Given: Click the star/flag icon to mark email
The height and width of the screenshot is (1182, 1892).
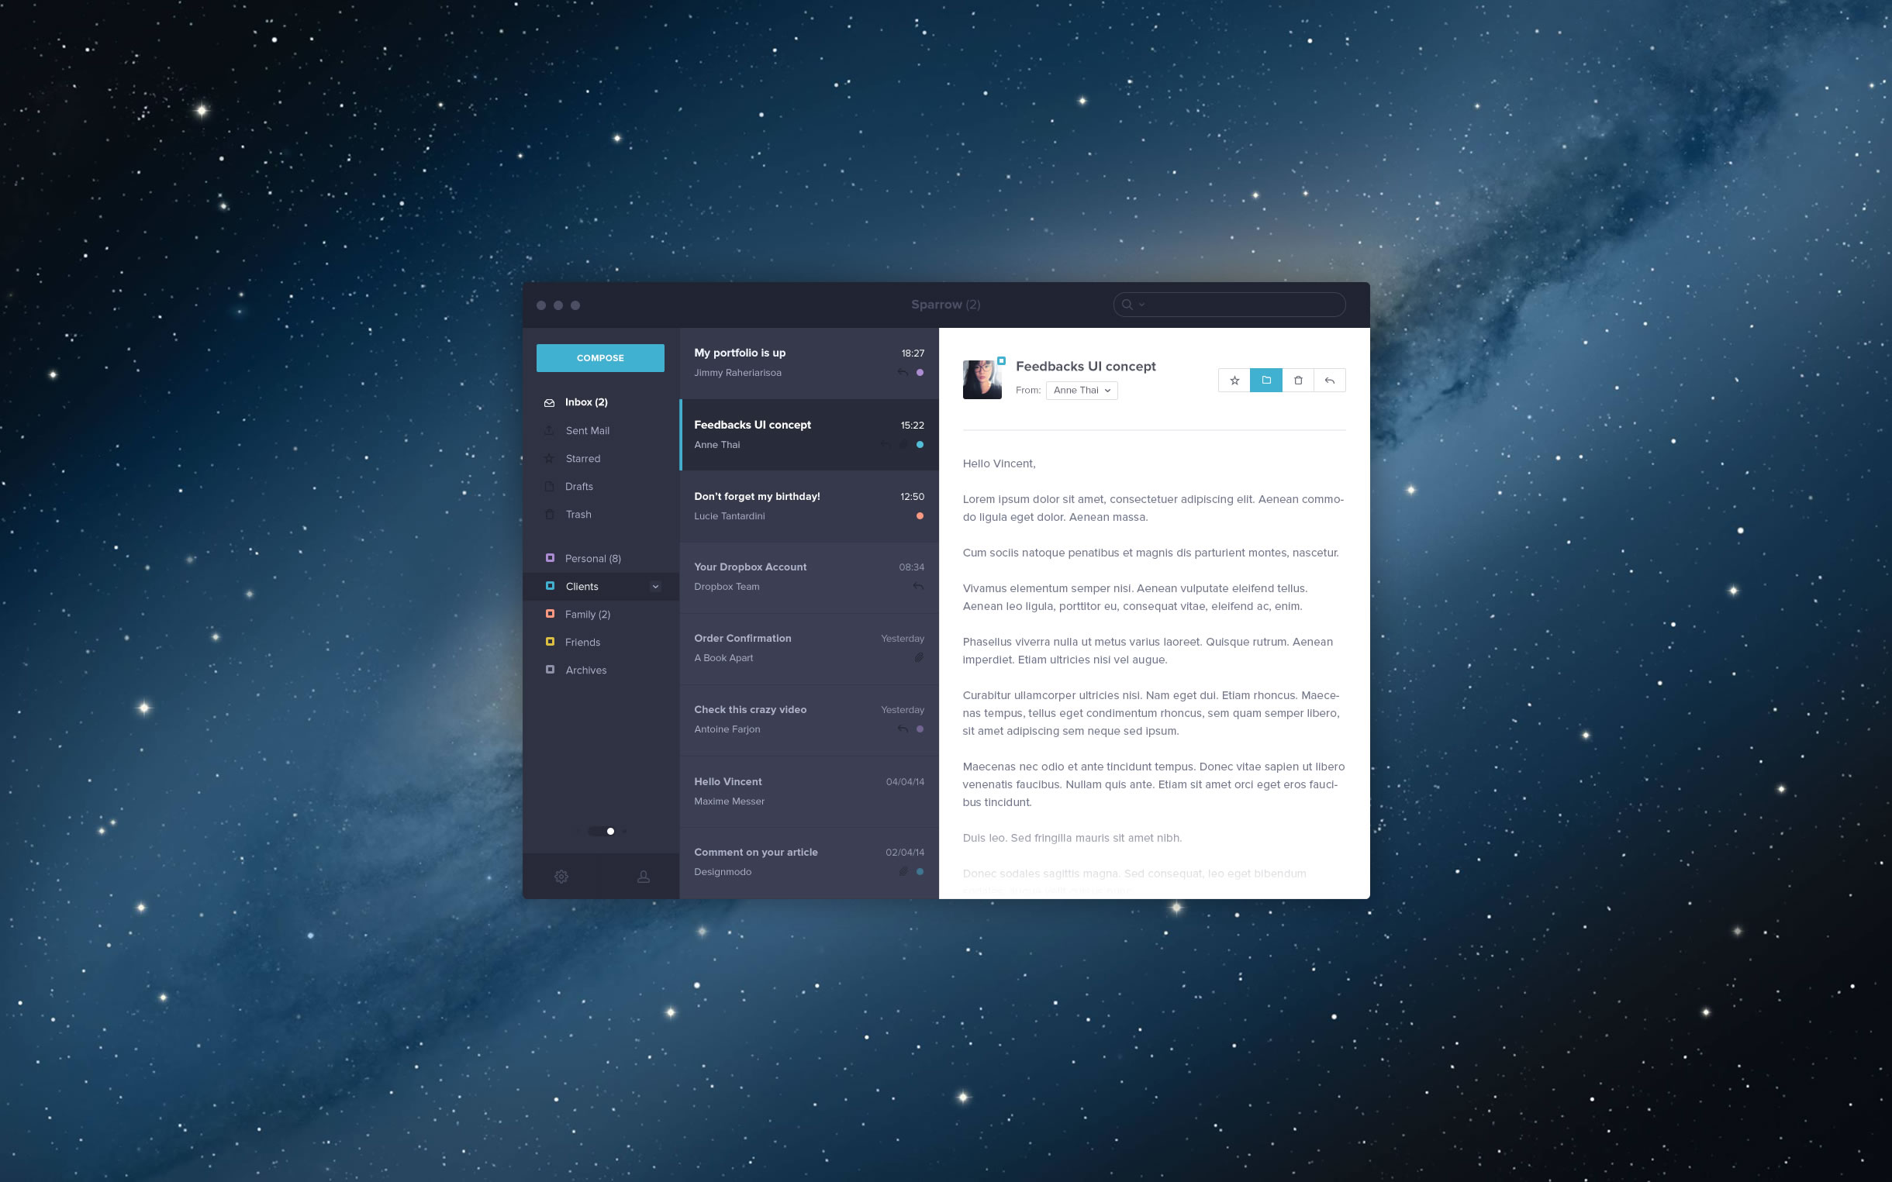Looking at the screenshot, I should pos(1233,380).
